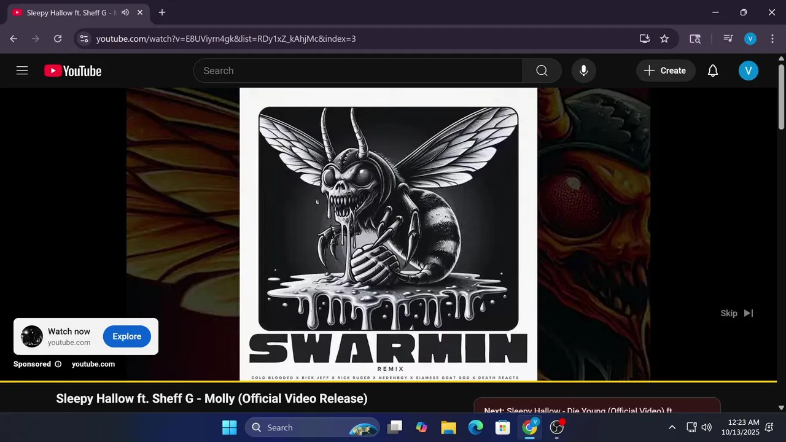Open network settings tray icon
Image resolution: width=786 pixels, height=442 pixels.
(x=691, y=427)
